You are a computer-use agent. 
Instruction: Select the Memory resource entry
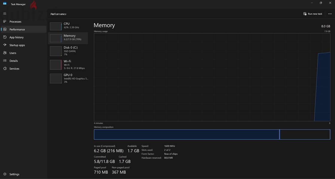68,38
